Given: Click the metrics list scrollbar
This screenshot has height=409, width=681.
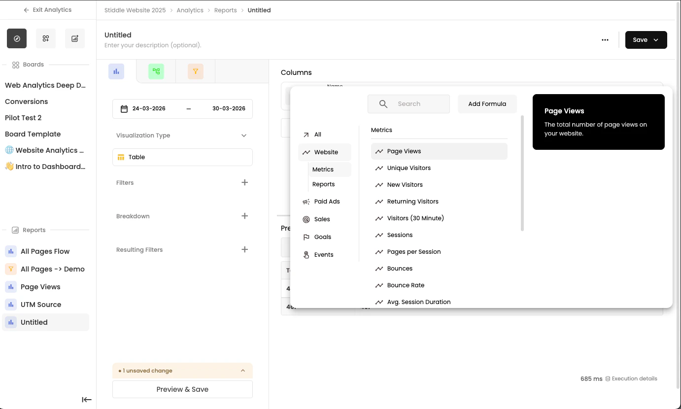Looking at the screenshot, I should tap(522, 173).
